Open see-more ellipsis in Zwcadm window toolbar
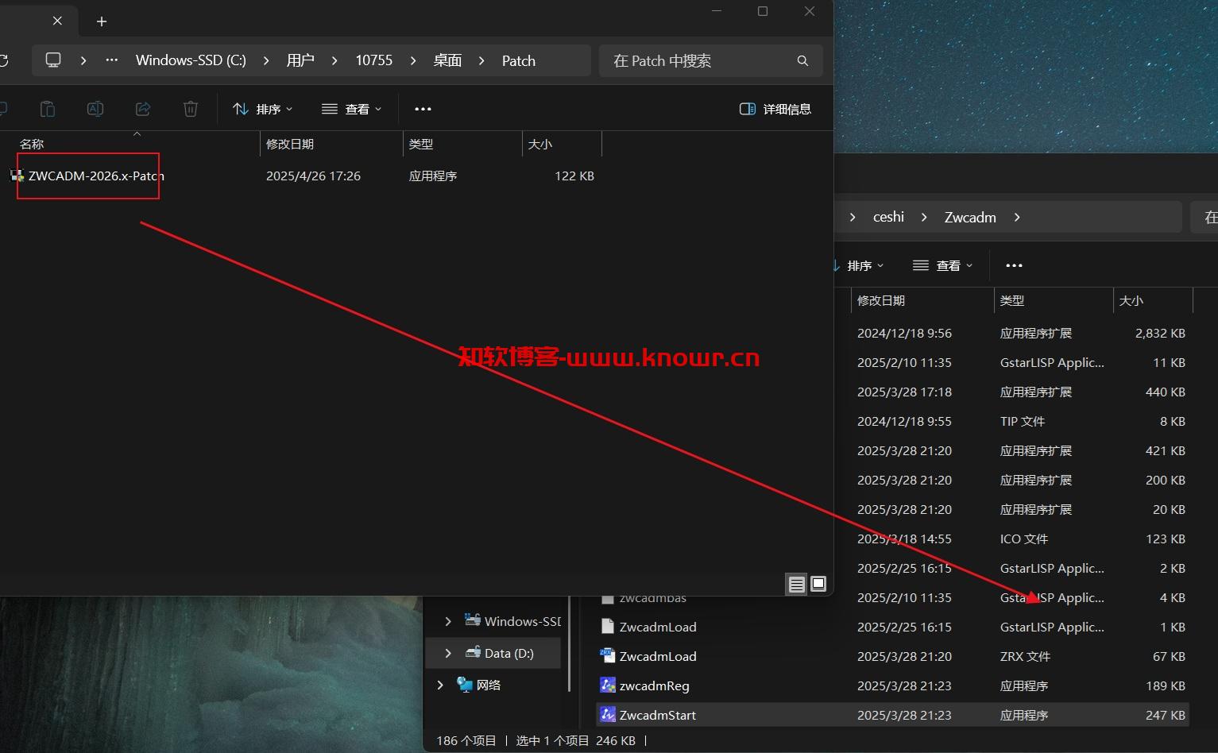This screenshot has width=1218, height=753. point(1014,265)
